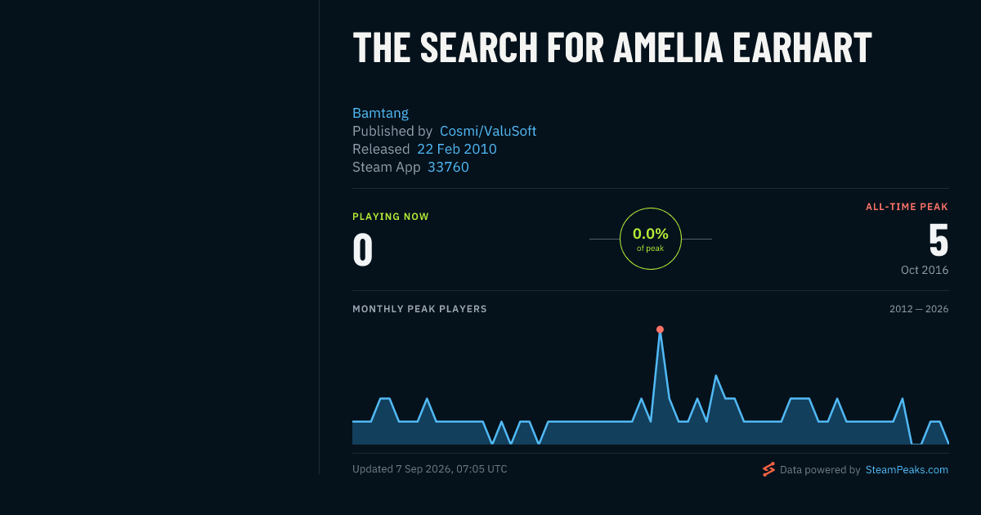Visit the SteamPeaks.com link

pos(907,470)
